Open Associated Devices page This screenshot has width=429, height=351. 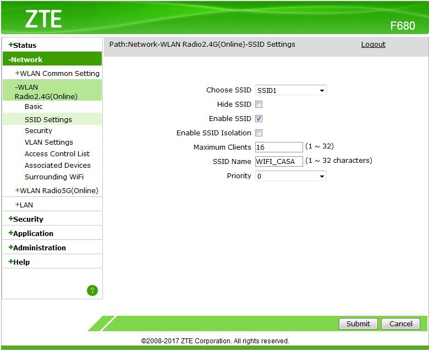pos(57,165)
